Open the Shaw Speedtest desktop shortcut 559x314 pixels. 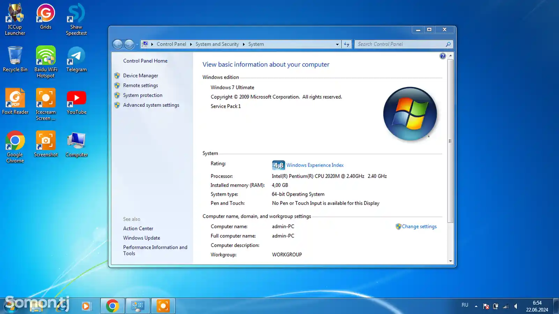click(x=76, y=19)
